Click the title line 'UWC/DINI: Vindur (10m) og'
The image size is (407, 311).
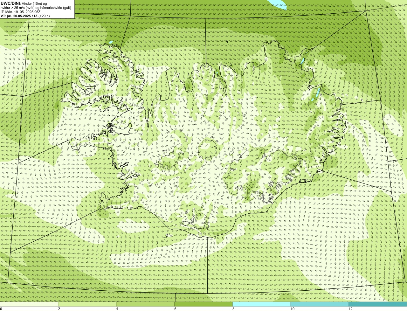[x=24, y=3]
